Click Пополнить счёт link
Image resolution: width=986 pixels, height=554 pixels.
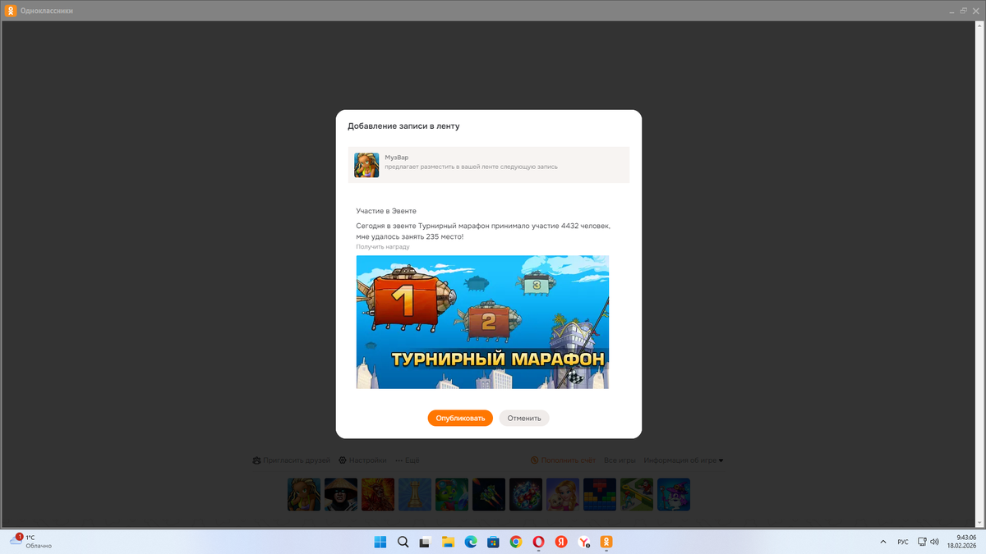pyautogui.click(x=563, y=460)
